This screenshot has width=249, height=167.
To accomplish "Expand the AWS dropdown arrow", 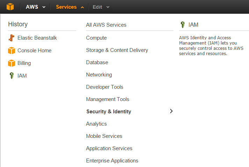I will pos(44,7).
